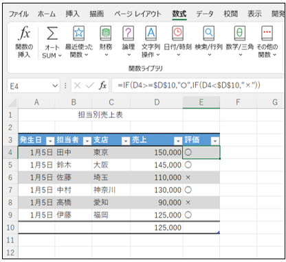This screenshot has width=286, height=262.
Task: Open the Financial (財務) functions book icon
Action: tap(106, 34)
